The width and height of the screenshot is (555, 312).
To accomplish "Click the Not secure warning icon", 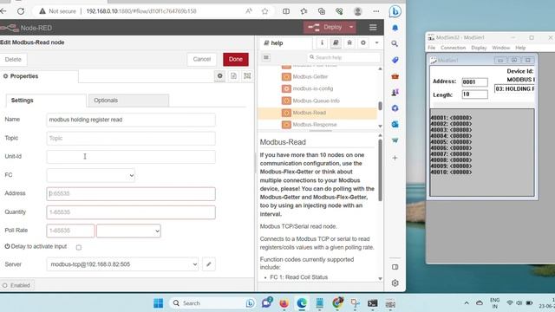I will point(42,11).
